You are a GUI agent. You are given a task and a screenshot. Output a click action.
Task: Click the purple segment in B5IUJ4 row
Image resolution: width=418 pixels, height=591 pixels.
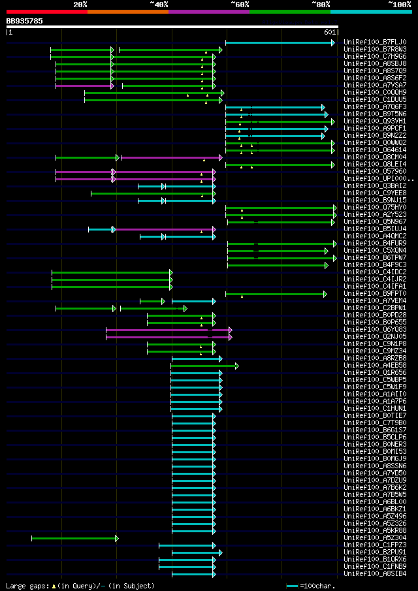165,229
